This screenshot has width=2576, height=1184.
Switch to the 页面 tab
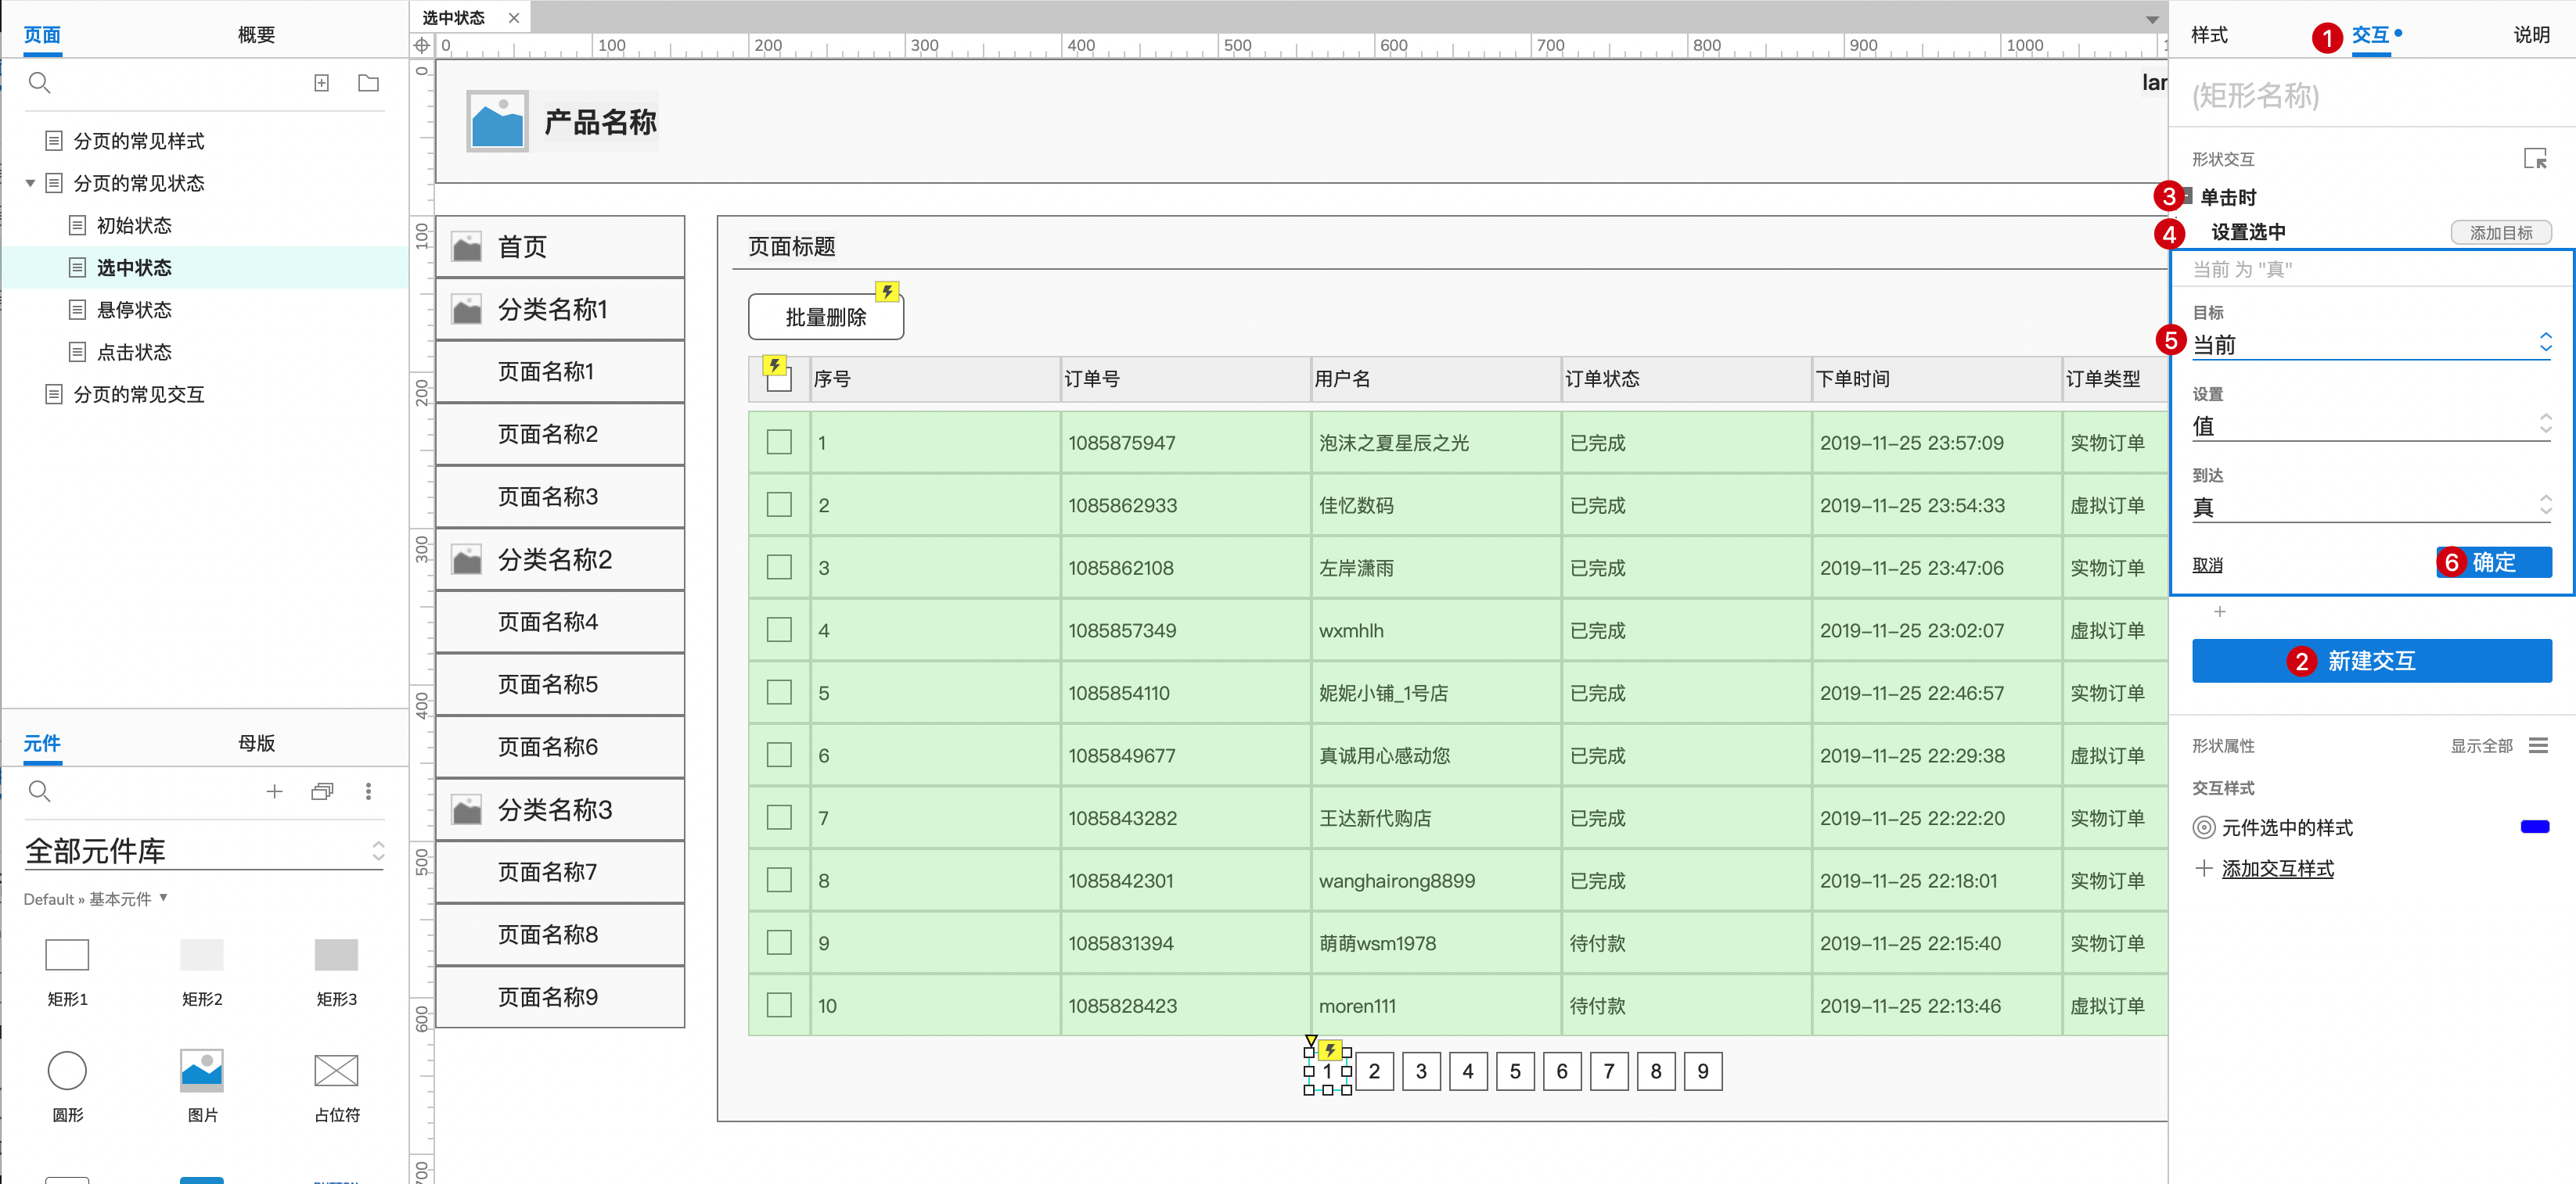[x=42, y=35]
